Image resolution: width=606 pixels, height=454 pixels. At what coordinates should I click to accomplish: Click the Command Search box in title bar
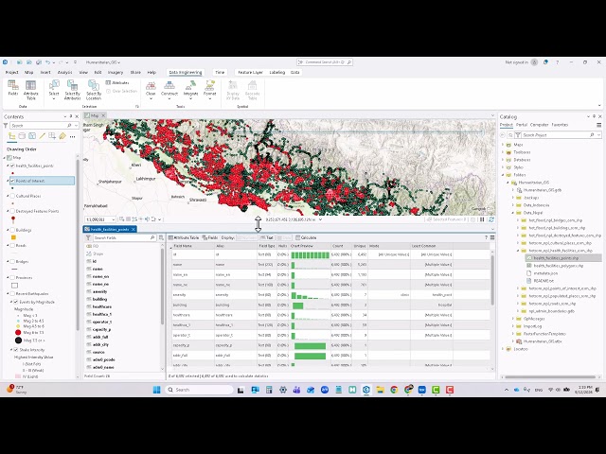coord(325,62)
